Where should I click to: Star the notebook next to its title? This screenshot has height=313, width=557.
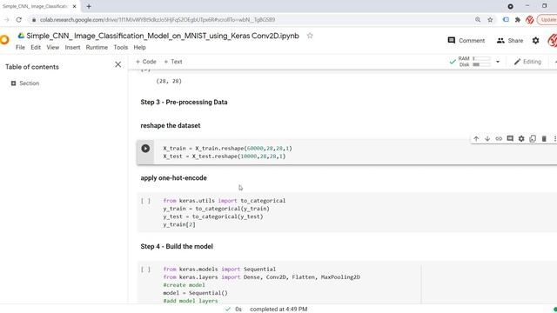pos(310,36)
